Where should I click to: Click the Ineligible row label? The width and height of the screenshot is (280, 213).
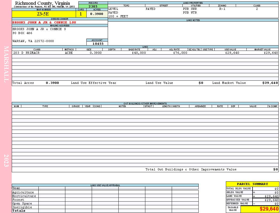pos(22,207)
